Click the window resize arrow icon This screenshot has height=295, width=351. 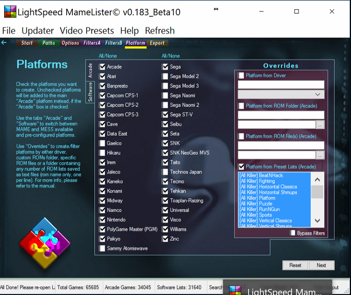tap(216, 9)
